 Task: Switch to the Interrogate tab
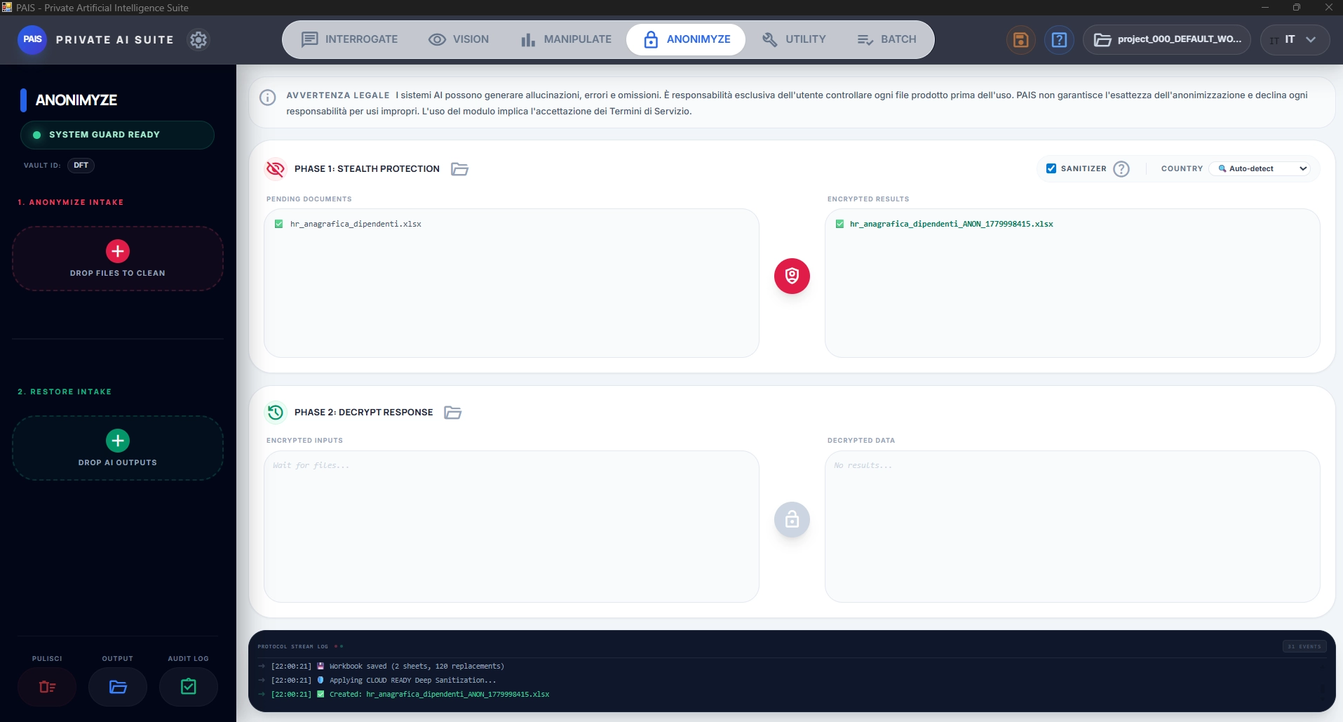point(349,39)
